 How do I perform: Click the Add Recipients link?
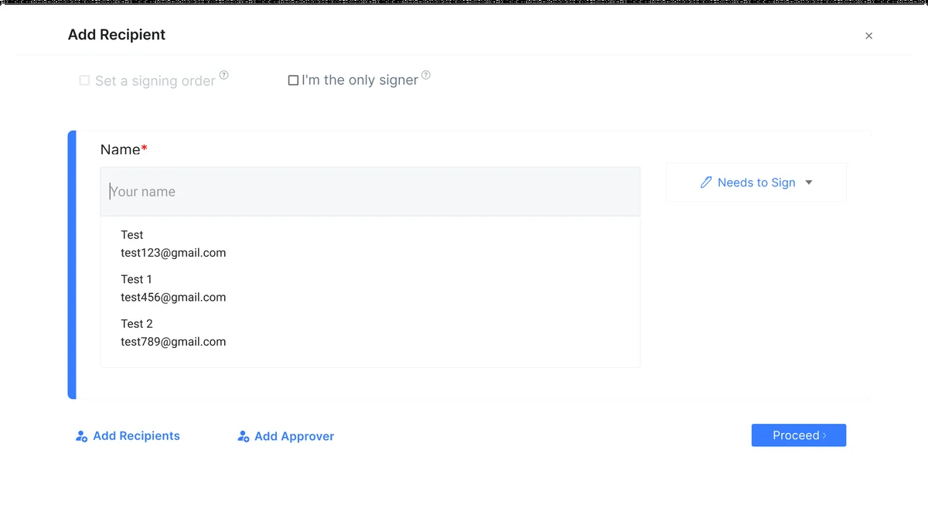(136, 436)
